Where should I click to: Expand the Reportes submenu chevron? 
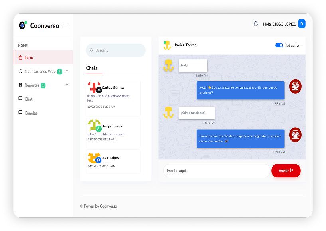tap(67, 85)
